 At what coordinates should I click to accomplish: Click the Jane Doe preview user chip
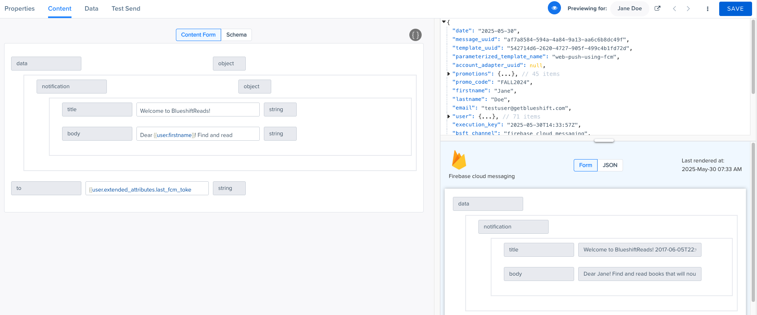tap(630, 9)
